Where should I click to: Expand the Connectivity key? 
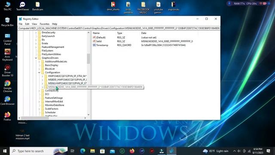coord(39,90)
